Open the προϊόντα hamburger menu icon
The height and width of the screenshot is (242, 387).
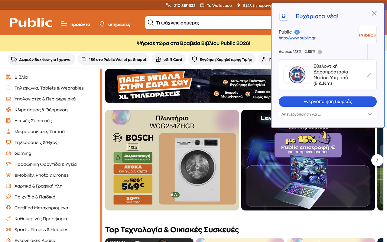pyautogui.click(x=63, y=24)
